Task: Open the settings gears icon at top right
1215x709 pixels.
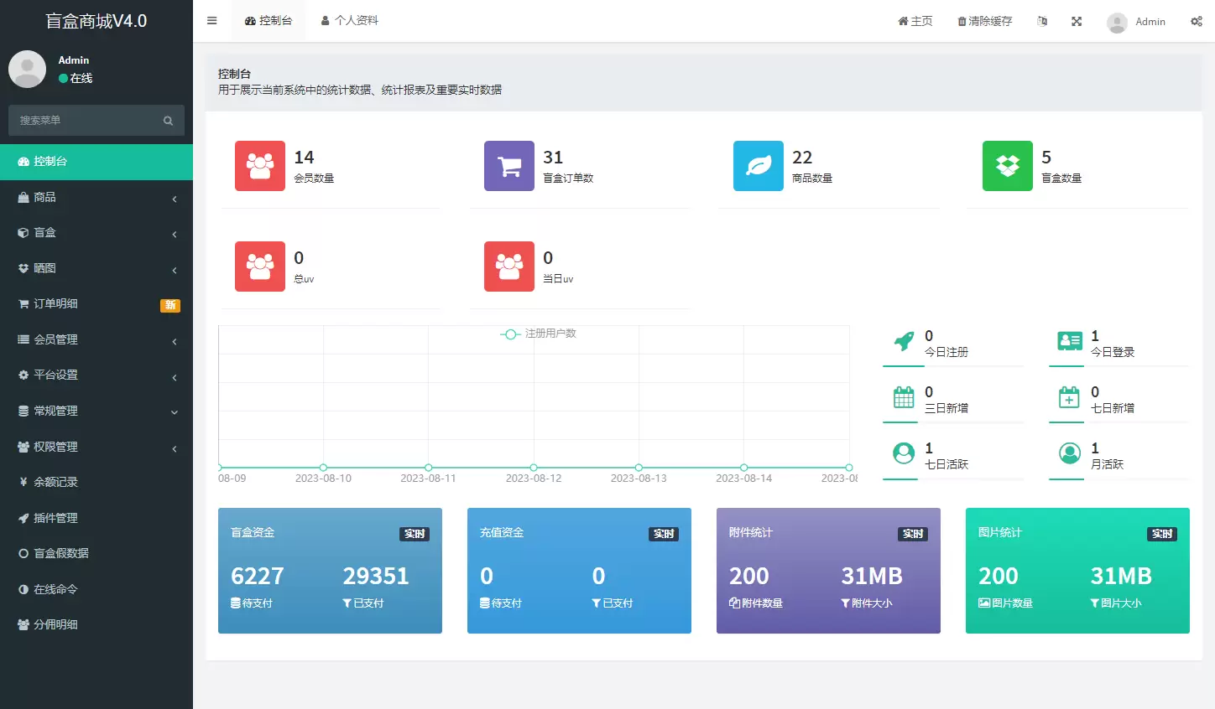Action: click(x=1197, y=21)
